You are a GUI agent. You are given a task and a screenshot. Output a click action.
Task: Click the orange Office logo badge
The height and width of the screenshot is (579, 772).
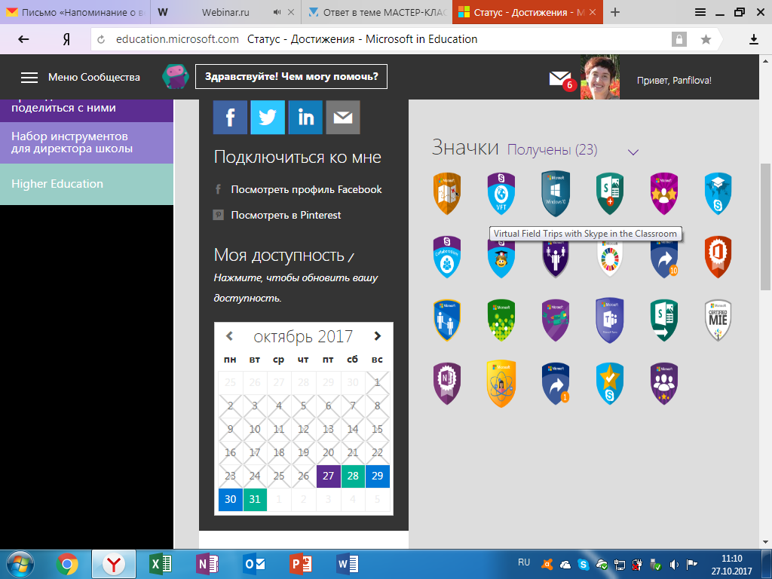click(718, 256)
